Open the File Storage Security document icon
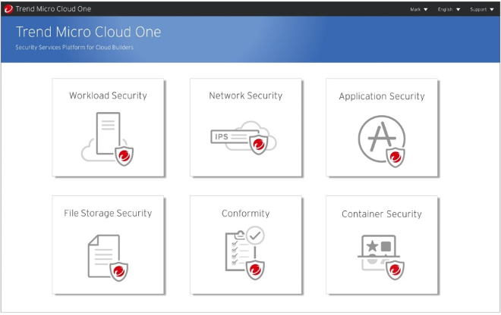Image resolution: width=501 pixels, height=315 pixels. (x=108, y=257)
